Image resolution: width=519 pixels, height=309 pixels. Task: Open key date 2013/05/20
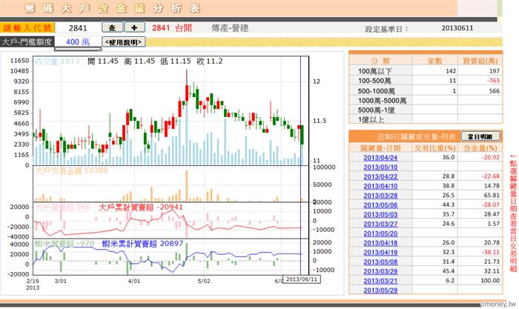[x=380, y=233]
